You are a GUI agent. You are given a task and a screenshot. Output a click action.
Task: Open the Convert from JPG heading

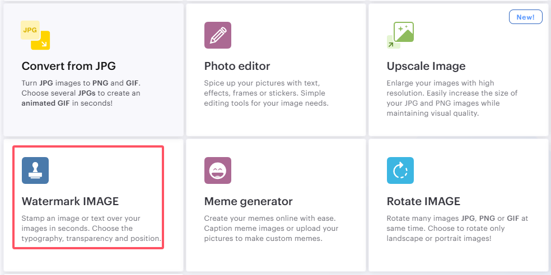[69, 66]
